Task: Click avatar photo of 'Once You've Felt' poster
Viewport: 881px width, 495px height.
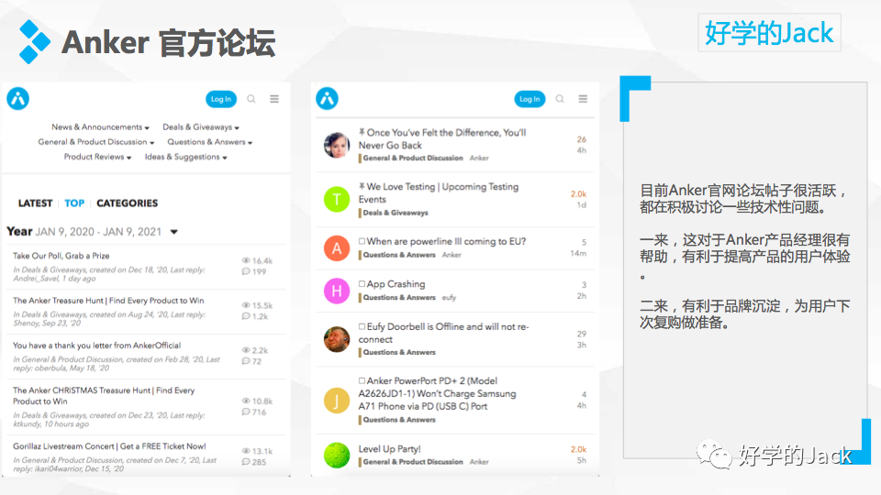Action: point(337,145)
